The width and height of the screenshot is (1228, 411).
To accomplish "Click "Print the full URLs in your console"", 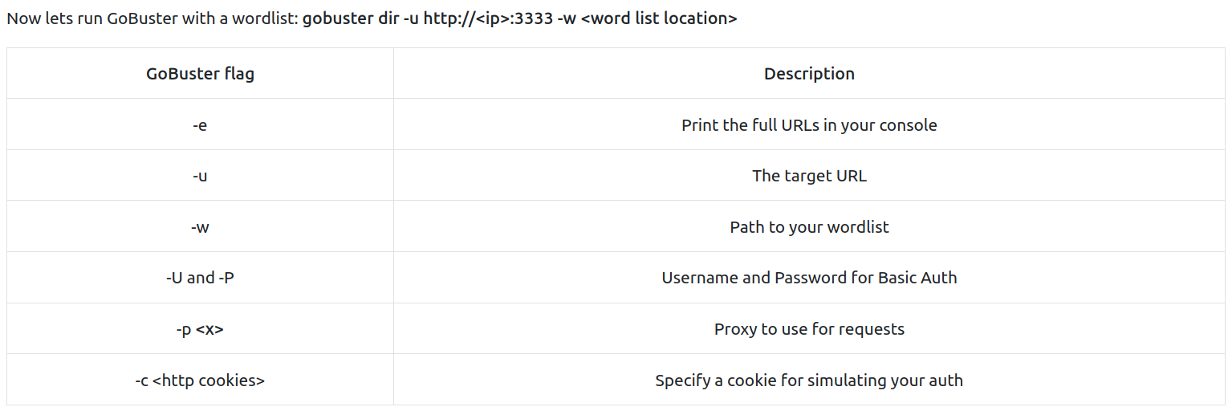I will [x=809, y=125].
